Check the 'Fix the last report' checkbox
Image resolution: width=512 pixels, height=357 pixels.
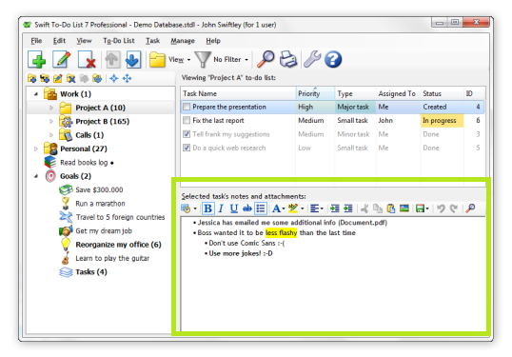[187, 121]
